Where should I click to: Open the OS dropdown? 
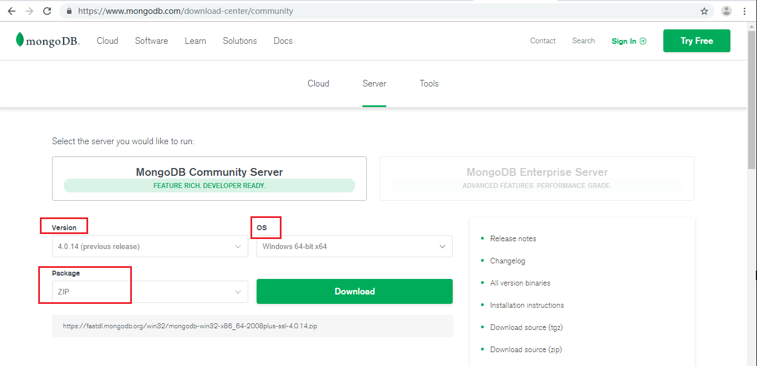coord(354,246)
